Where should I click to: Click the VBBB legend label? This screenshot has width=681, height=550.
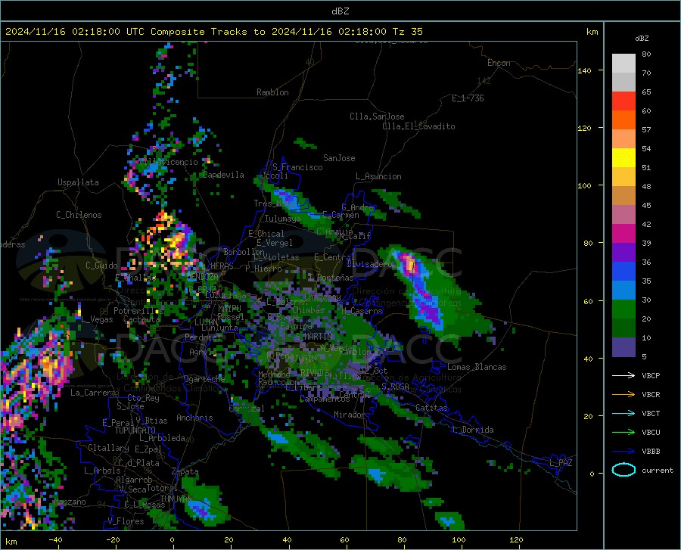tap(651, 452)
